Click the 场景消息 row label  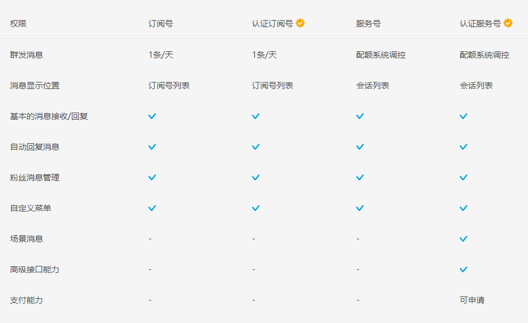[26, 239]
